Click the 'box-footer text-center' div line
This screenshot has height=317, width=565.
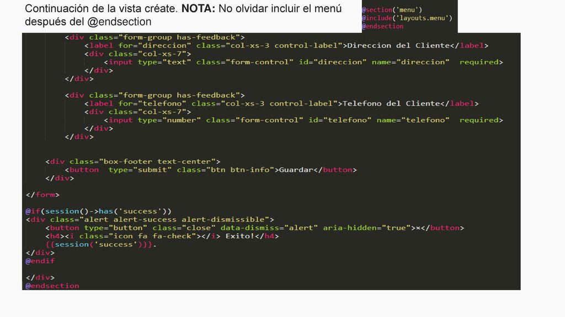(x=132, y=162)
